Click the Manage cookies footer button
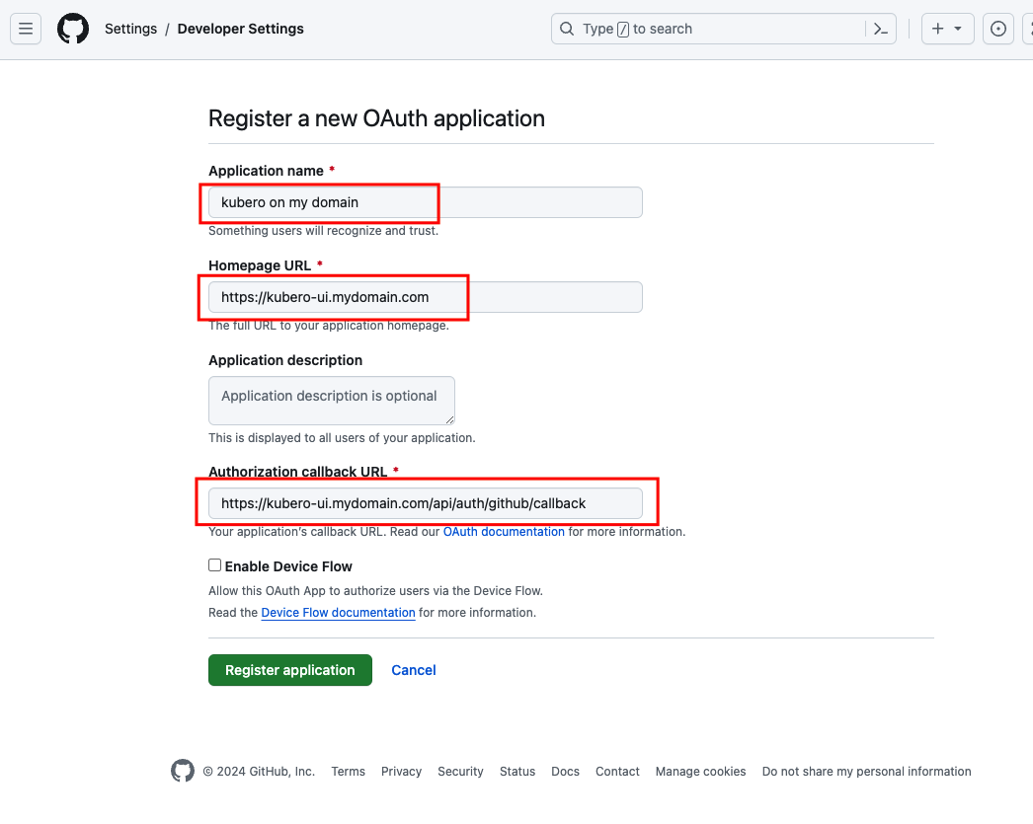 700,772
